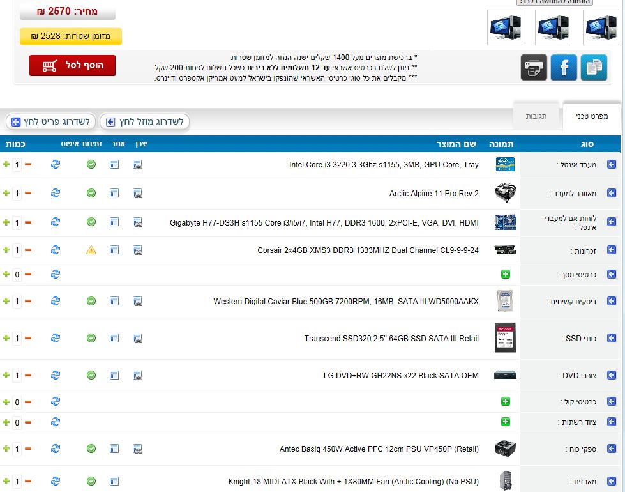The height and width of the screenshot is (492, 625).
Task: Open the first computer product thumbnail
Action: [x=599, y=27]
